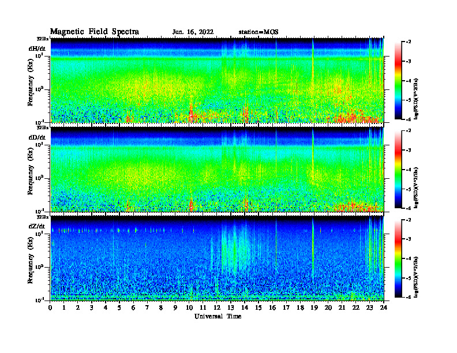Viewport: 457px width, 353px height.
Task: Click the '32Hz' tick label of the dH/dt panel
Action: click(x=42, y=39)
